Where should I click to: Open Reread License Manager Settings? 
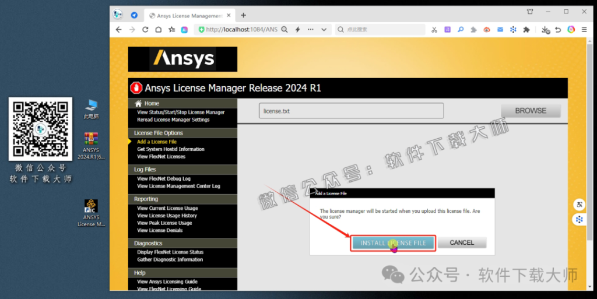173,119
